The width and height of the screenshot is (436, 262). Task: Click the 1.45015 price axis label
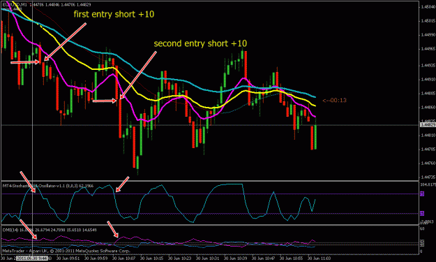pos(428,21)
